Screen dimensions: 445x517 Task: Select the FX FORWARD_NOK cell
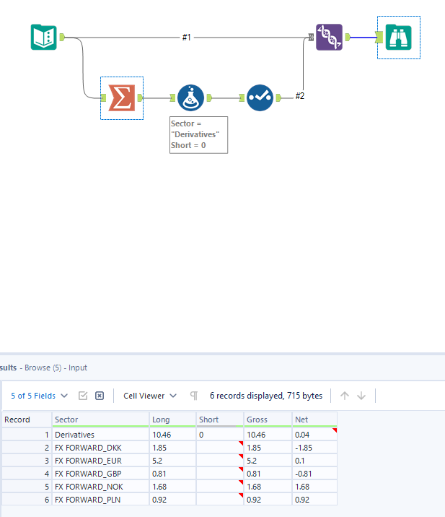100,487
